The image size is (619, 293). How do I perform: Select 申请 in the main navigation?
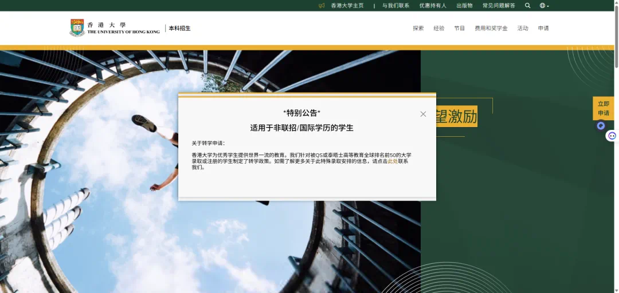(543, 28)
